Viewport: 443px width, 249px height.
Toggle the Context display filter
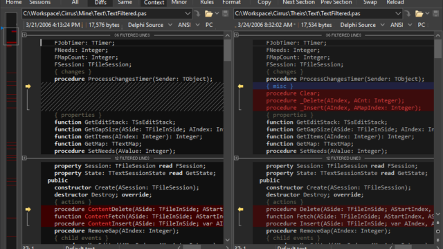(x=154, y=3)
